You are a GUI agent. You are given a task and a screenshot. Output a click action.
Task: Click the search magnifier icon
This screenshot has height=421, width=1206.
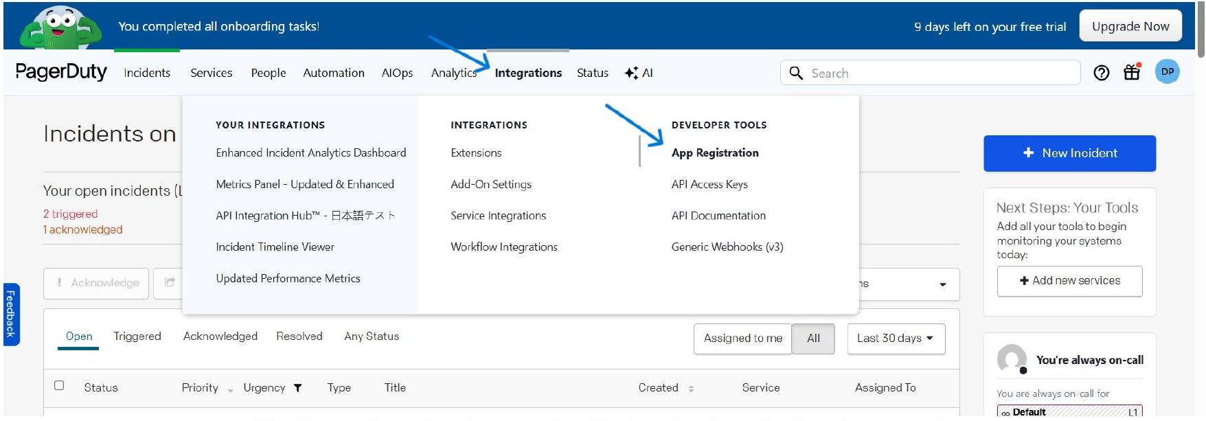coord(796,73)
